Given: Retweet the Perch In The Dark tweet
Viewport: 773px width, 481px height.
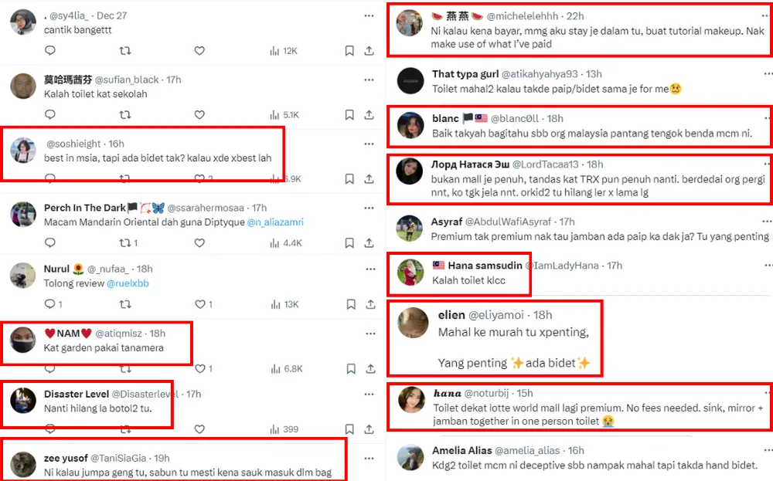Looking at the screenshot, I should click(125, 242).
